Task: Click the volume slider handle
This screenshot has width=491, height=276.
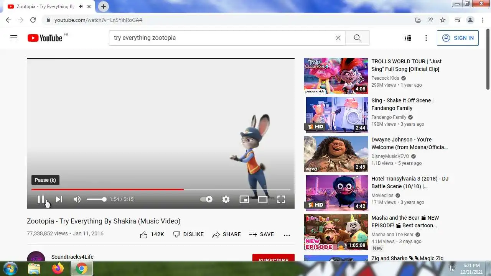Action: pyautogui.click(x=104, y=199)
